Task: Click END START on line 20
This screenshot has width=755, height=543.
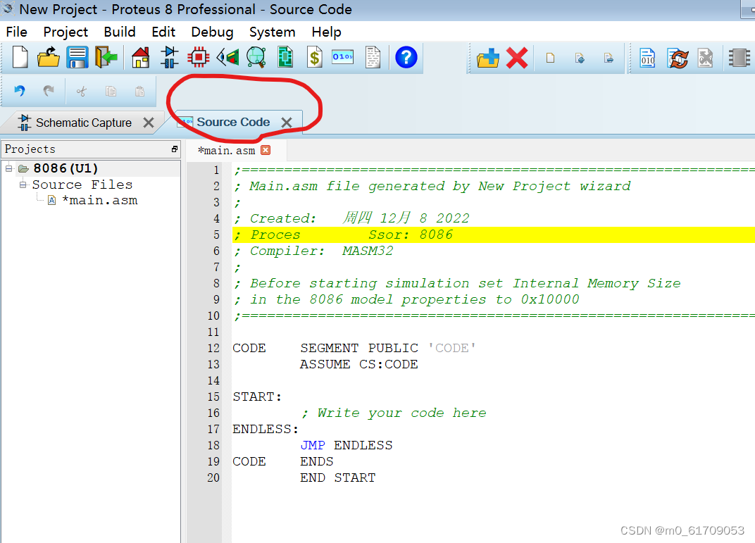Action: [x=338, y=478]
